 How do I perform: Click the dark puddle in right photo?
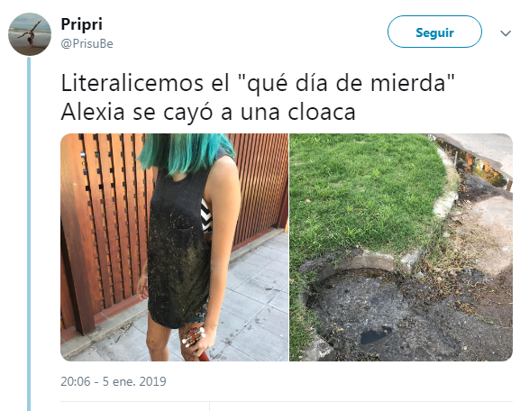(375, 335)
